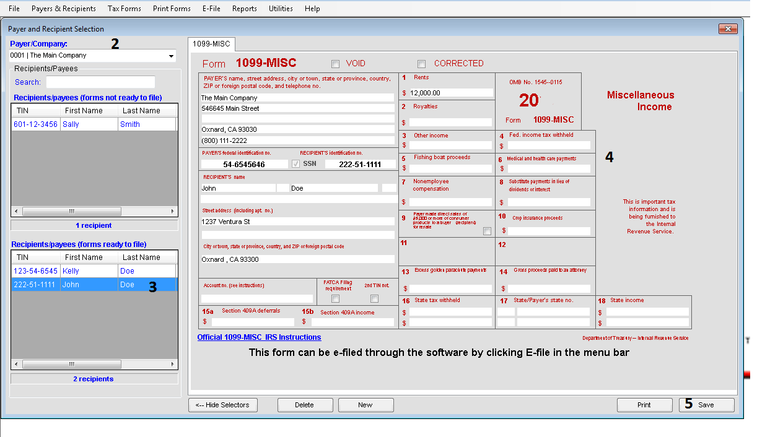Click the Last Name column header in the not-ready list
Viewport: 770px width, 437px height.
[147, 111]
